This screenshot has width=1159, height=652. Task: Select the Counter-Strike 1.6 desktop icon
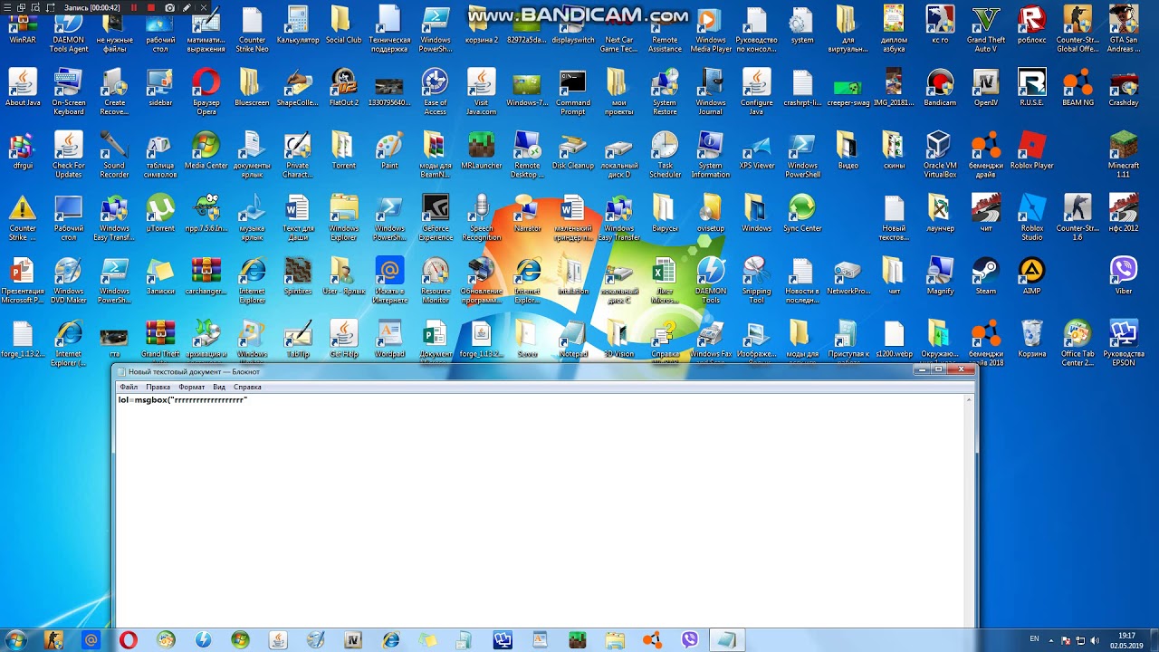click(x=1078, y=216)
